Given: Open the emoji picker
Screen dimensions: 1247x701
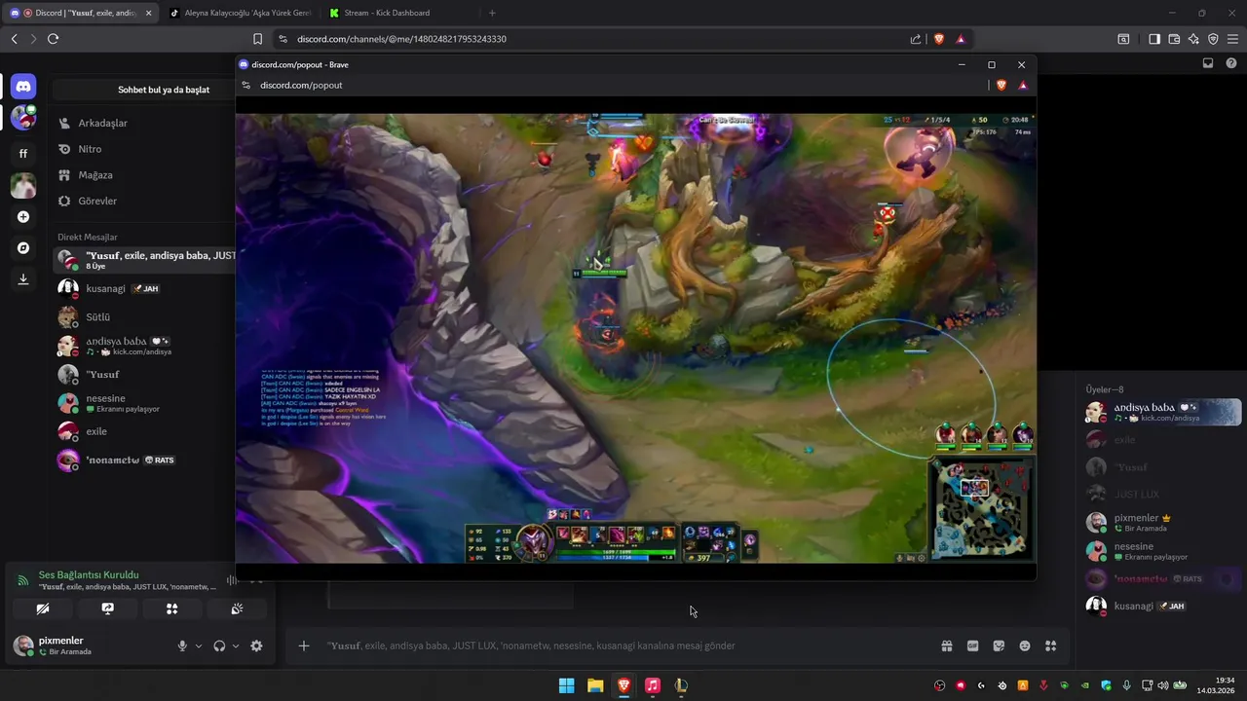Looking at the screenshot, I should pyautogui.click(x=1025, y=646).
